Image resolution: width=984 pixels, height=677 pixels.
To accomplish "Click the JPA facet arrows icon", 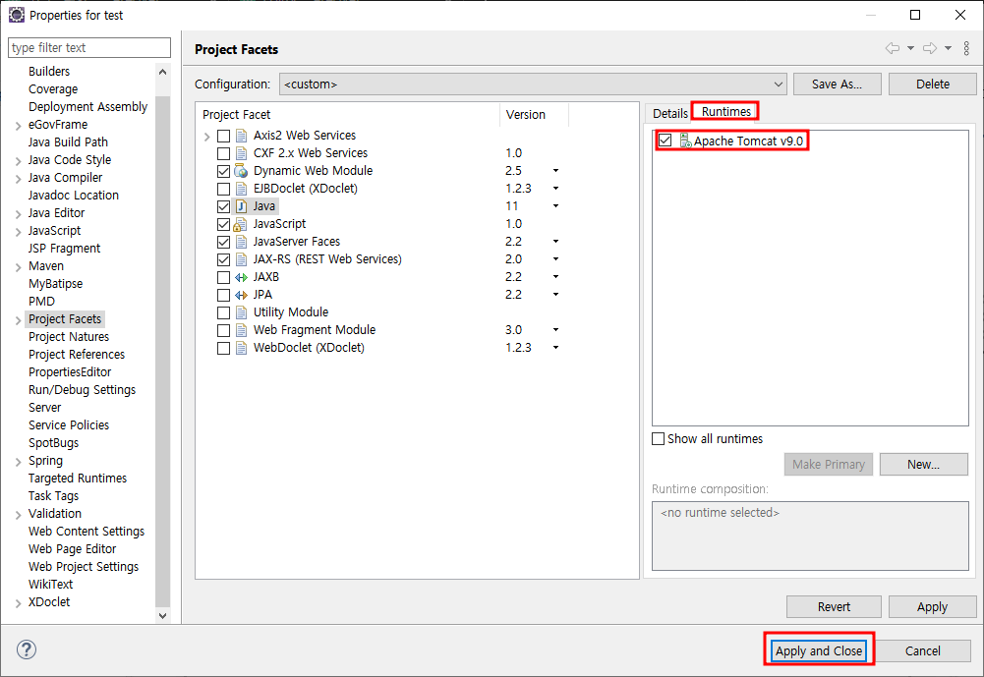I will coord(241,294).
